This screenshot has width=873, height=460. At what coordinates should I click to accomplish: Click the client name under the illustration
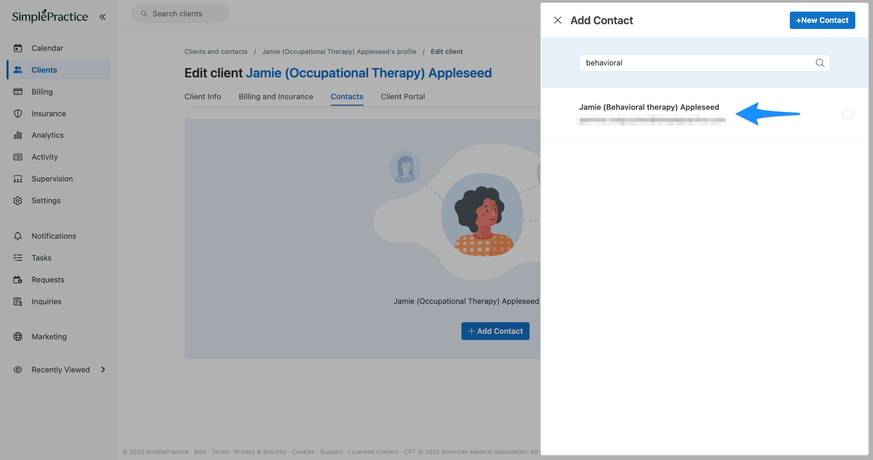click(x=466, y=301)
